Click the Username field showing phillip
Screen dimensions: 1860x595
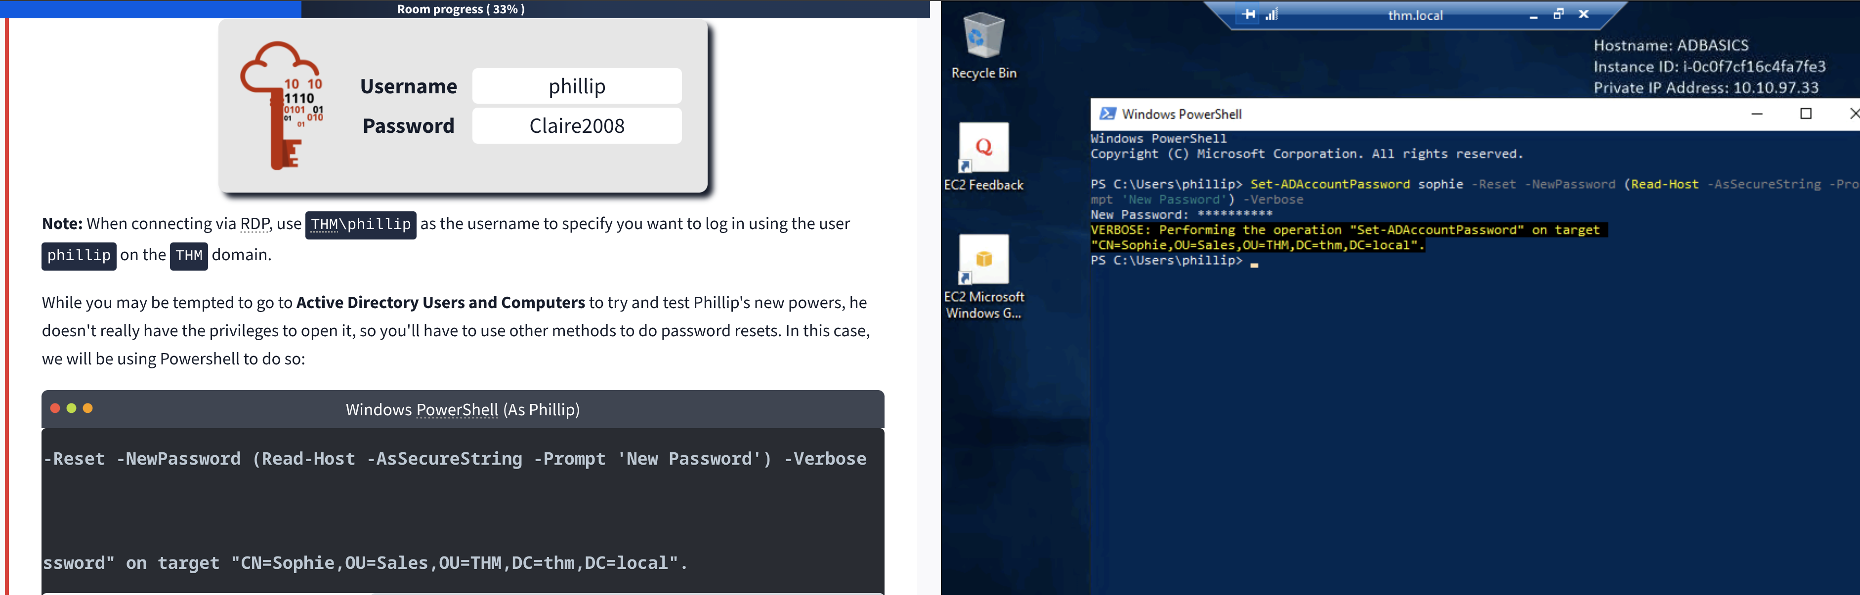tap(576, 86)
